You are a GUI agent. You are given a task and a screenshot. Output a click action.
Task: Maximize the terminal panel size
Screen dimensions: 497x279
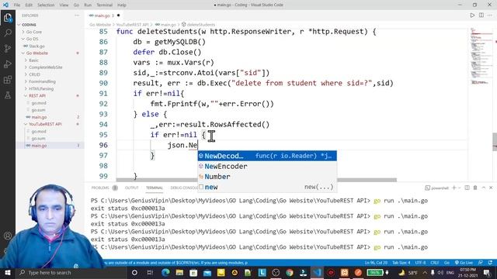tap(483, 188)
